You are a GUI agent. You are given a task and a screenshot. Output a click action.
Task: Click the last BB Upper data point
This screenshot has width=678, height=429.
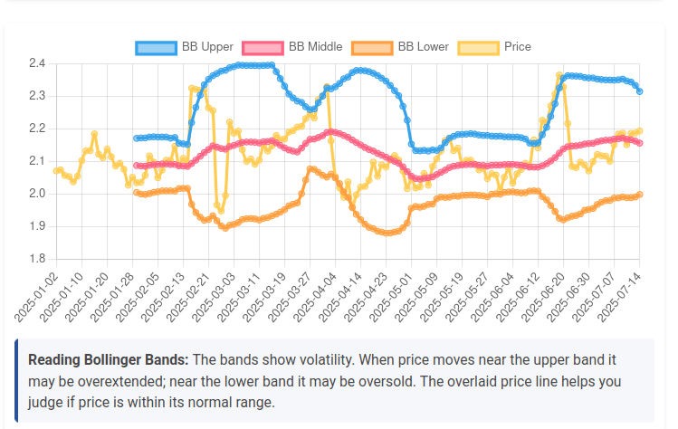click(640, 91)
